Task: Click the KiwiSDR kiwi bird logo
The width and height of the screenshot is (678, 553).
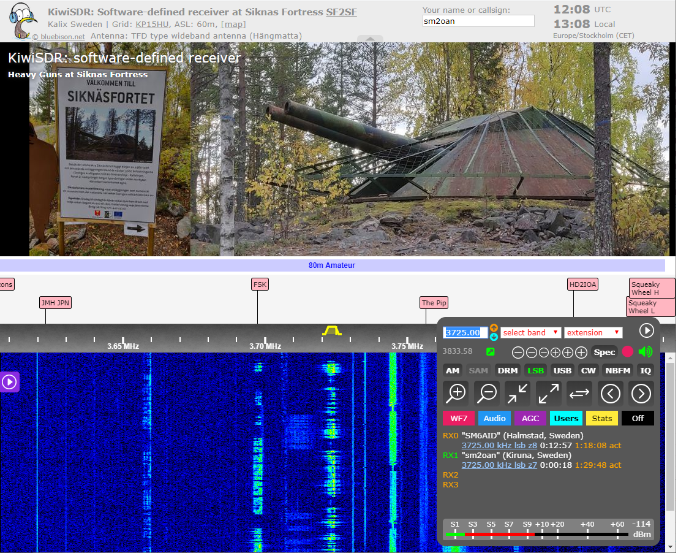Action: click(23, 21)
